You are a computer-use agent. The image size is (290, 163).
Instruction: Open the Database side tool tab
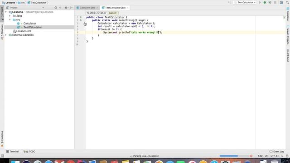click(x=288, y=14)
